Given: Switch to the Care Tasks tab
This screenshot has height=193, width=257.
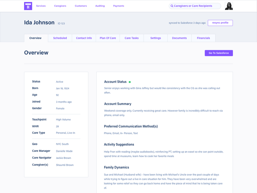Looking at the screenshot, I should click(x=132, y=38).
